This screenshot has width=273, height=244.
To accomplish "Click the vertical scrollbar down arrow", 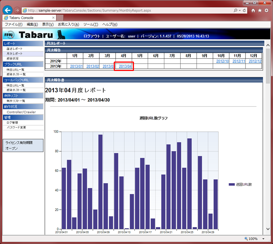I will pyautogui.click(x=268, y=229).
